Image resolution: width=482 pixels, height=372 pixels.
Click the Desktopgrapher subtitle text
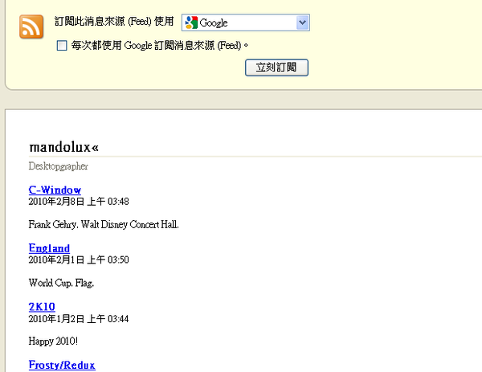(59, 166)
